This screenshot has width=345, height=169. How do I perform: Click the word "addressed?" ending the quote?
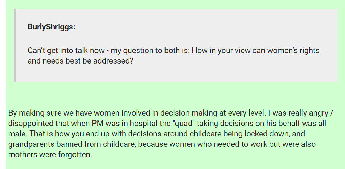point(115,61)
